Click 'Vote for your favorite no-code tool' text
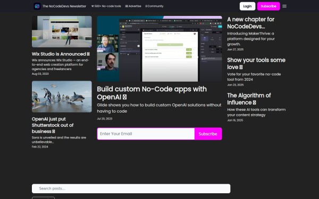The height and width of the screenshot is (199, 319). [254, 77]
